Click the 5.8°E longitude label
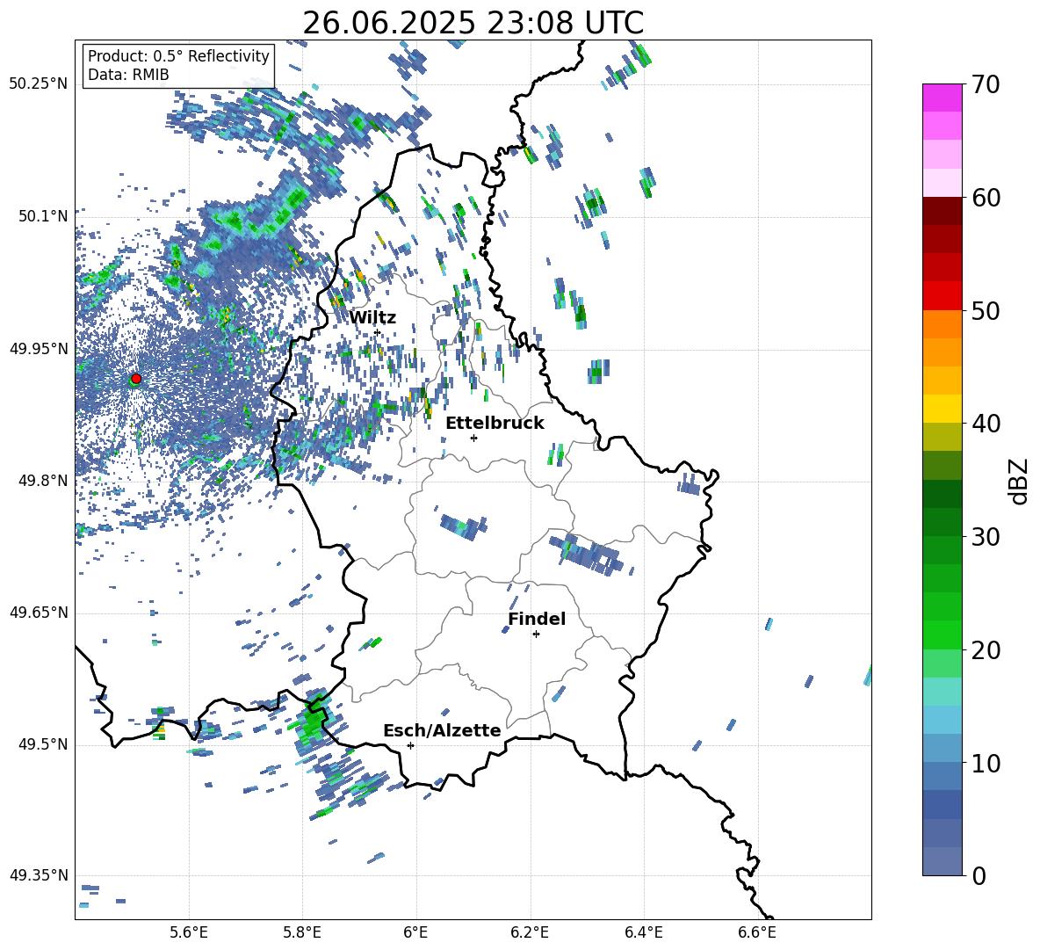 point(302,932)
